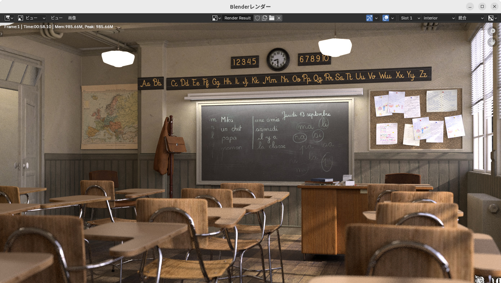The width and height of the screenshot is (501, 283).
Task: Open the image browse datablock icon
Action: tap(216, 18)
